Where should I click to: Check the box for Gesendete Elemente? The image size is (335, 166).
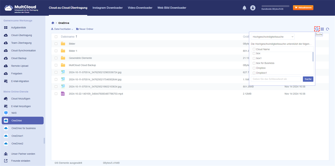point(56,58)
